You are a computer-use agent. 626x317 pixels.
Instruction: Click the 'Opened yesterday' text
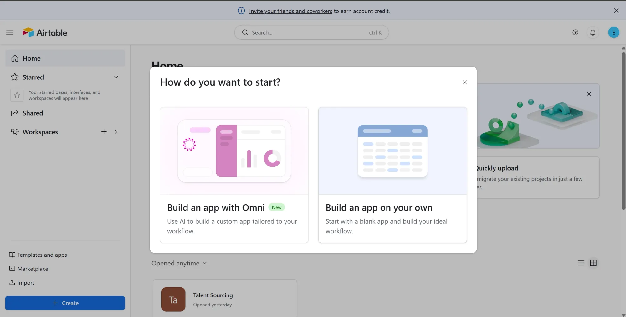213,305
